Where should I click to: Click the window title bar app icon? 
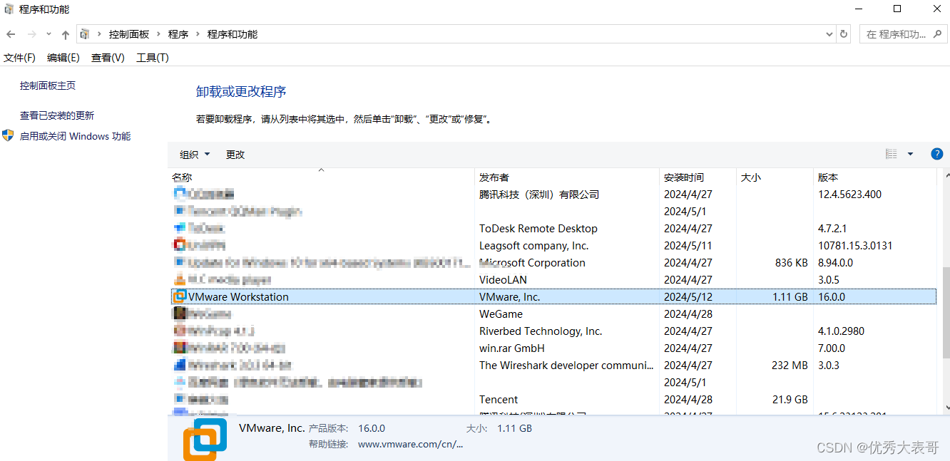9,9
